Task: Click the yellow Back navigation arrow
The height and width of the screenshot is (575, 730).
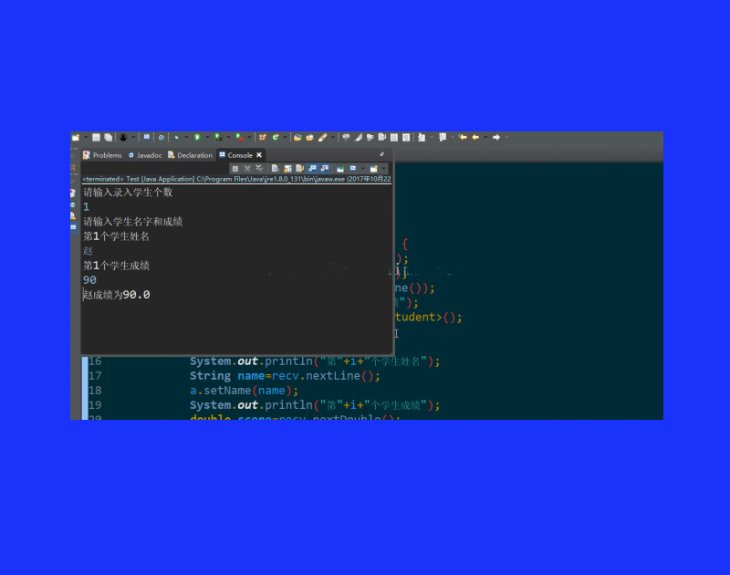Action: tap(475, 137)
